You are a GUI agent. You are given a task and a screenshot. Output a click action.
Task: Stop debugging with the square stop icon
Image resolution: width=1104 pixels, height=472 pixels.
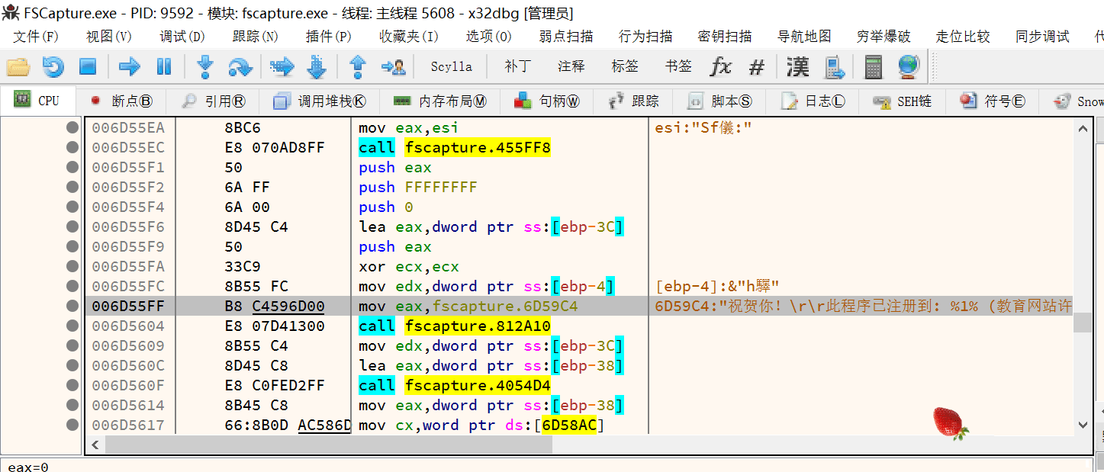click(x=88, y=67)
